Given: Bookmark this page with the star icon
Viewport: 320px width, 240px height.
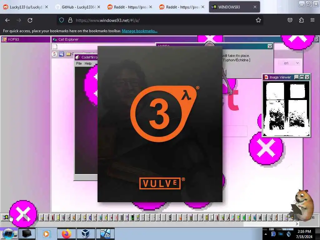Looking at the screenshot, I should pyautogui.click(x=258, y=20).
